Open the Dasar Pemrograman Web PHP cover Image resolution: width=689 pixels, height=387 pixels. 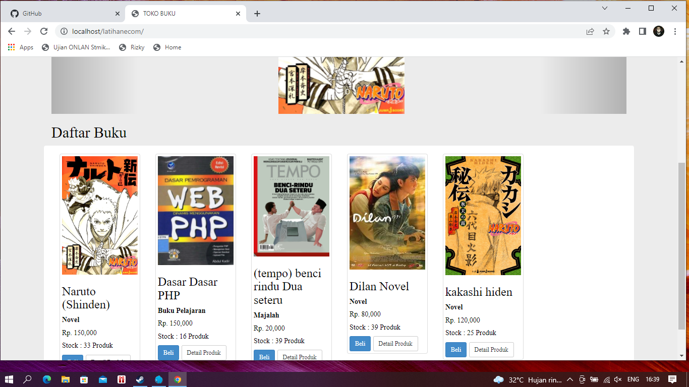[x=196, y=211]
